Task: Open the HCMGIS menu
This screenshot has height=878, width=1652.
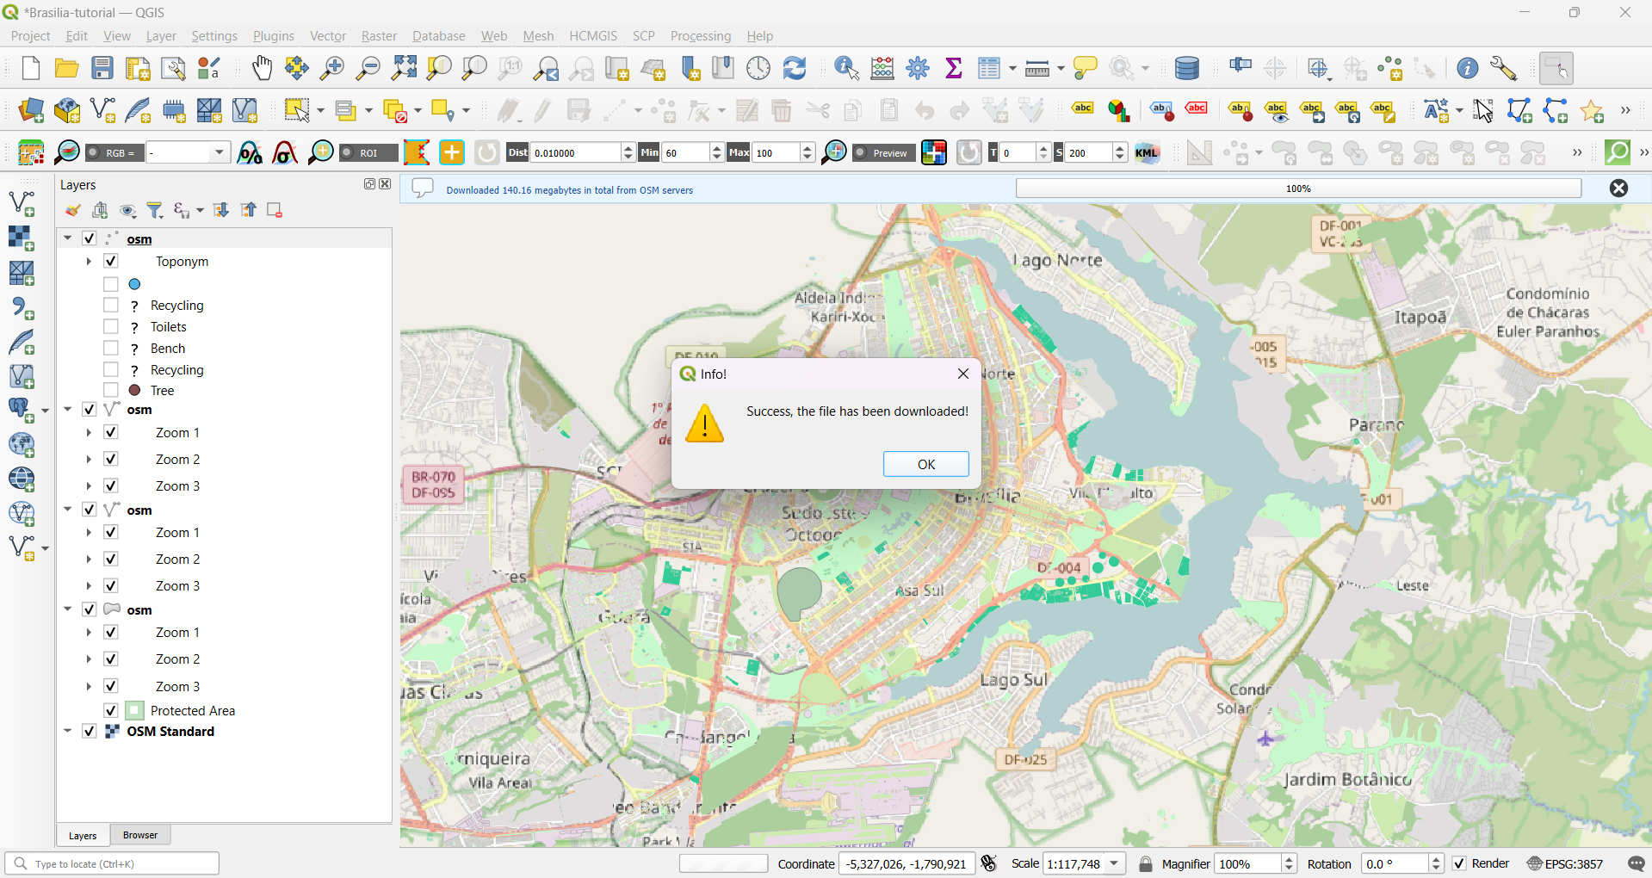Action: pos(593,35)
